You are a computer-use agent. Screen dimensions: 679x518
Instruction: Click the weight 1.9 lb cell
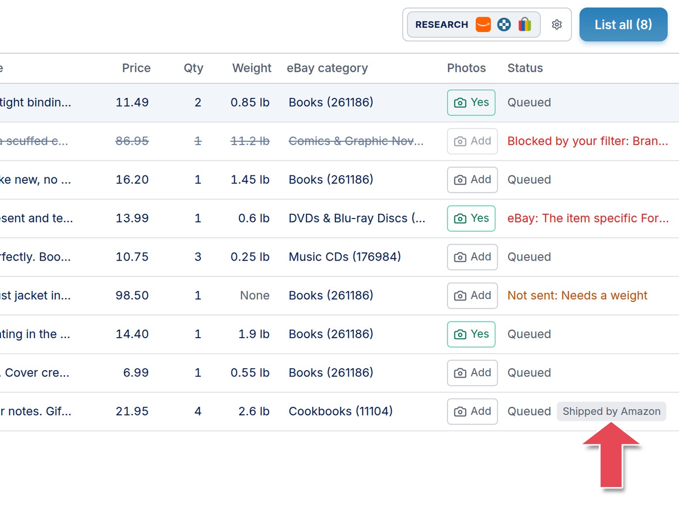pyautogui.click(x=254, y=334)
